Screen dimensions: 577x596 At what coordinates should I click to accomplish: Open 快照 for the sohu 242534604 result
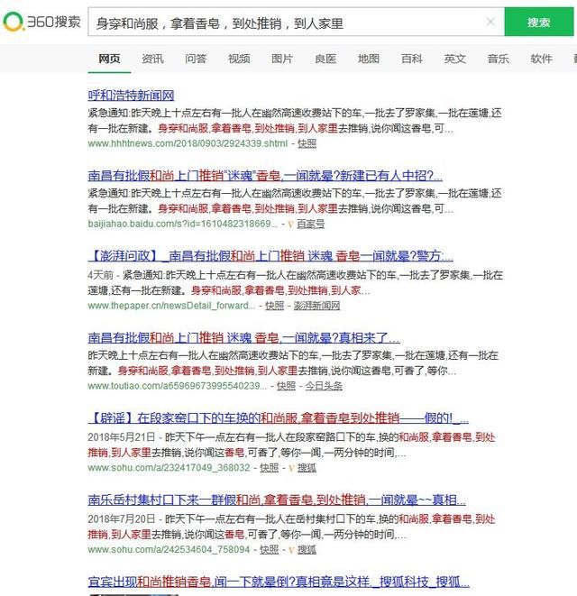coord(269,550)
